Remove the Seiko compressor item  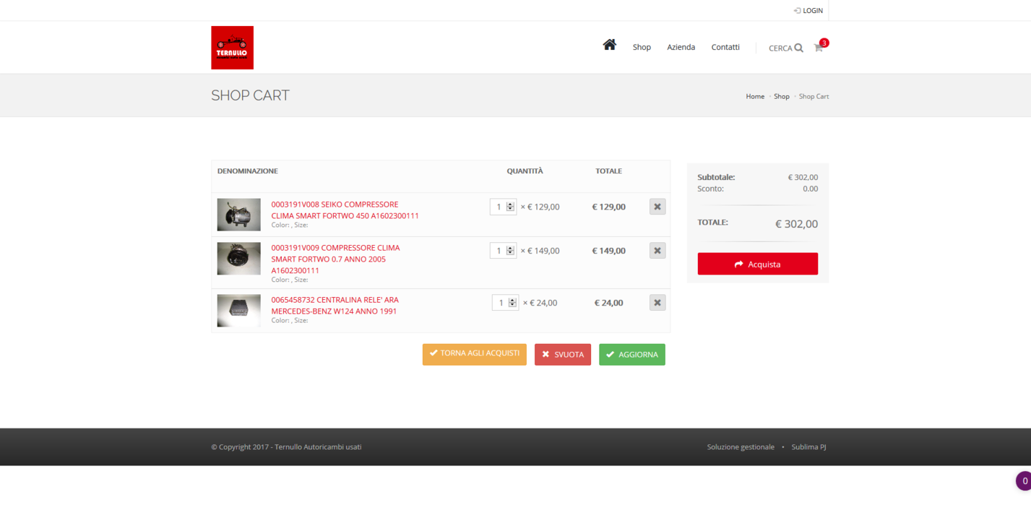click(657, 207)
